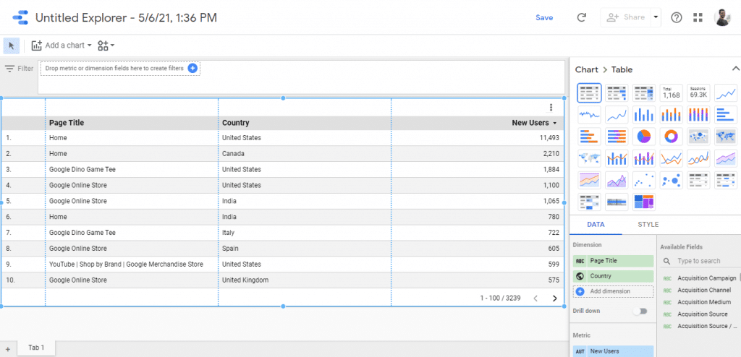Viewport: 741px width, 357px height.
Task: Open the Share options dropdown arrow
Action: point(656,17)
